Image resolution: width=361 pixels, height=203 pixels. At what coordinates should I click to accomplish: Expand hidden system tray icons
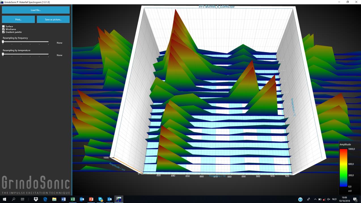pyautogui.click(x=315, y=199)
